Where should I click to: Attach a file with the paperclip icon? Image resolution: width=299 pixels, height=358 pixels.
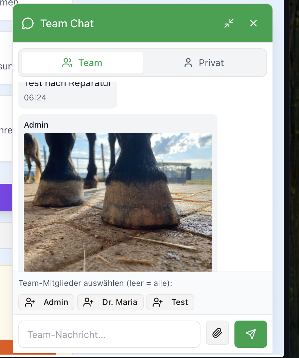217,334
